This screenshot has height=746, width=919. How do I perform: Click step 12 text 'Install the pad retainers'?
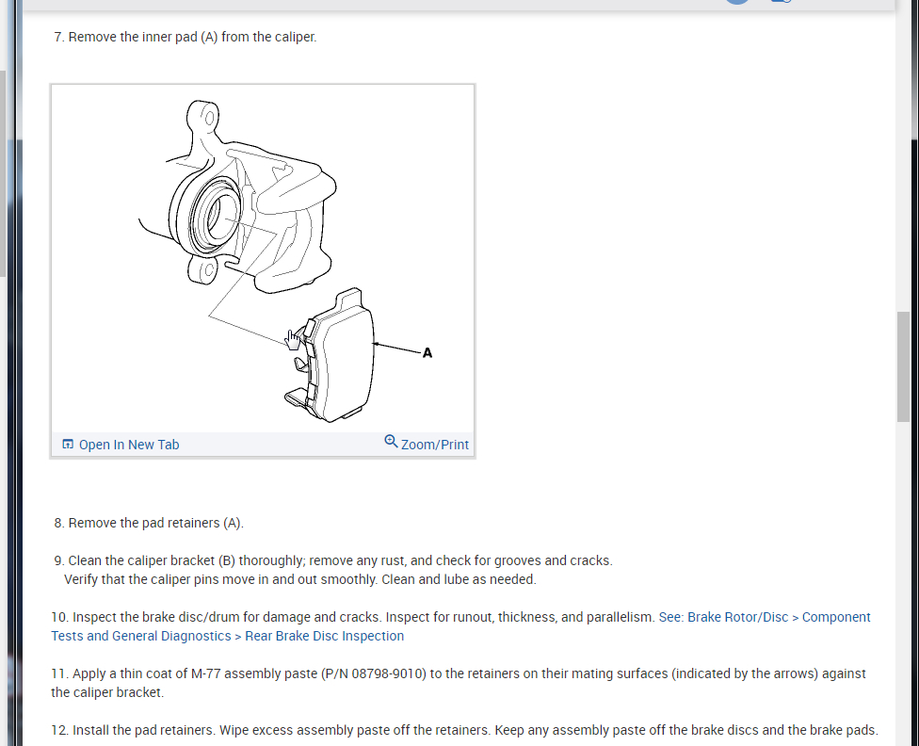(144, 730)
